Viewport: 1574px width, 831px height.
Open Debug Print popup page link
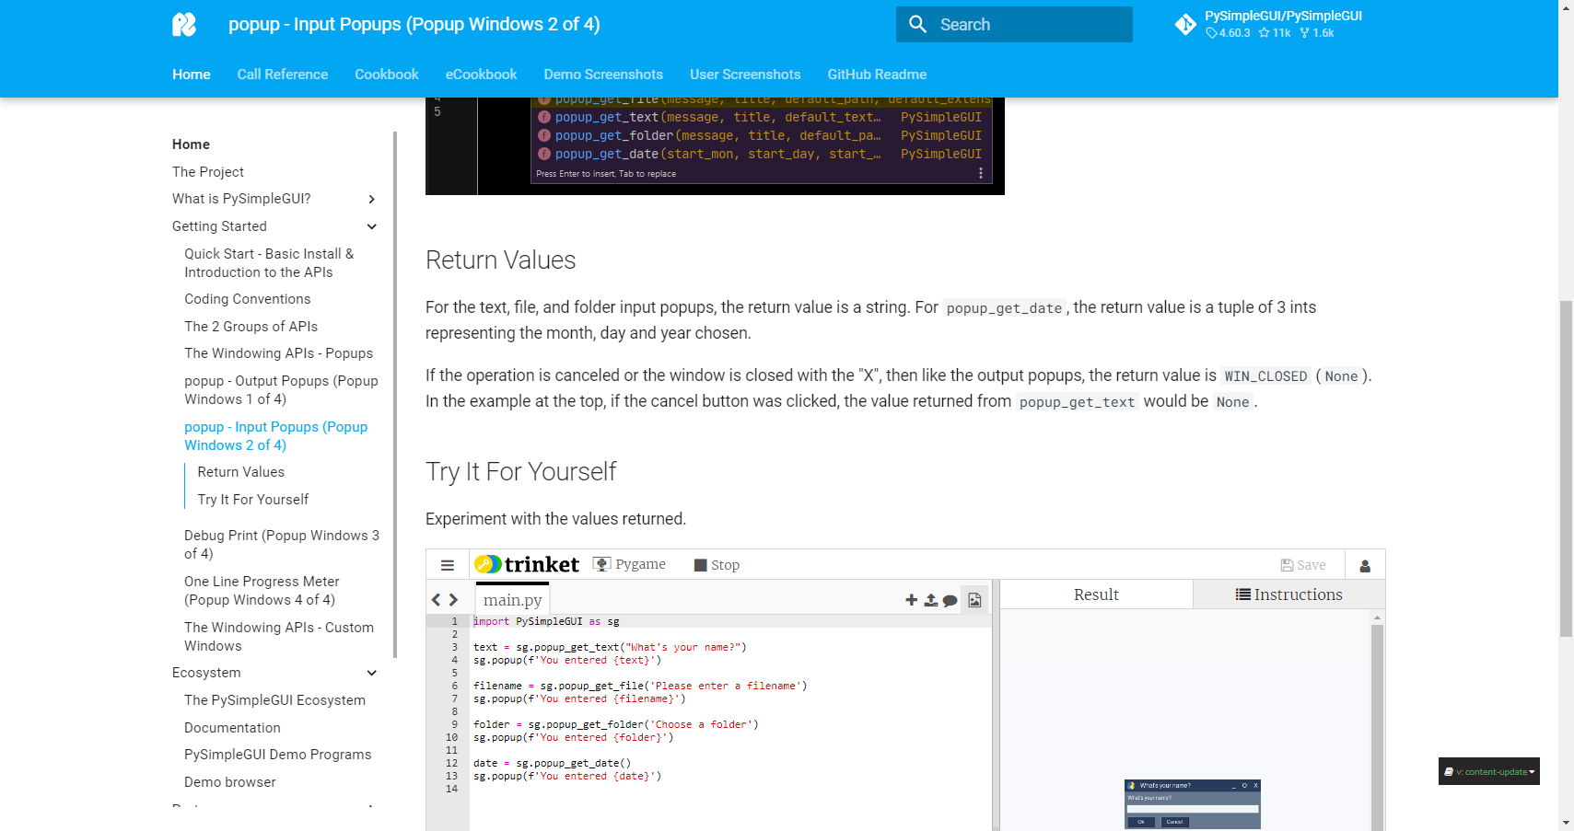[282, 545]
